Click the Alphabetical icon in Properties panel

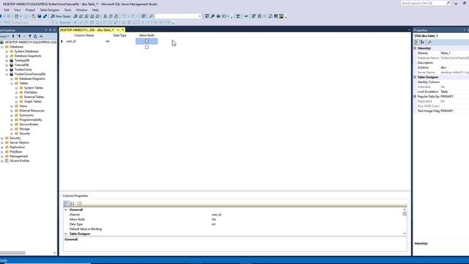(422, 43)
